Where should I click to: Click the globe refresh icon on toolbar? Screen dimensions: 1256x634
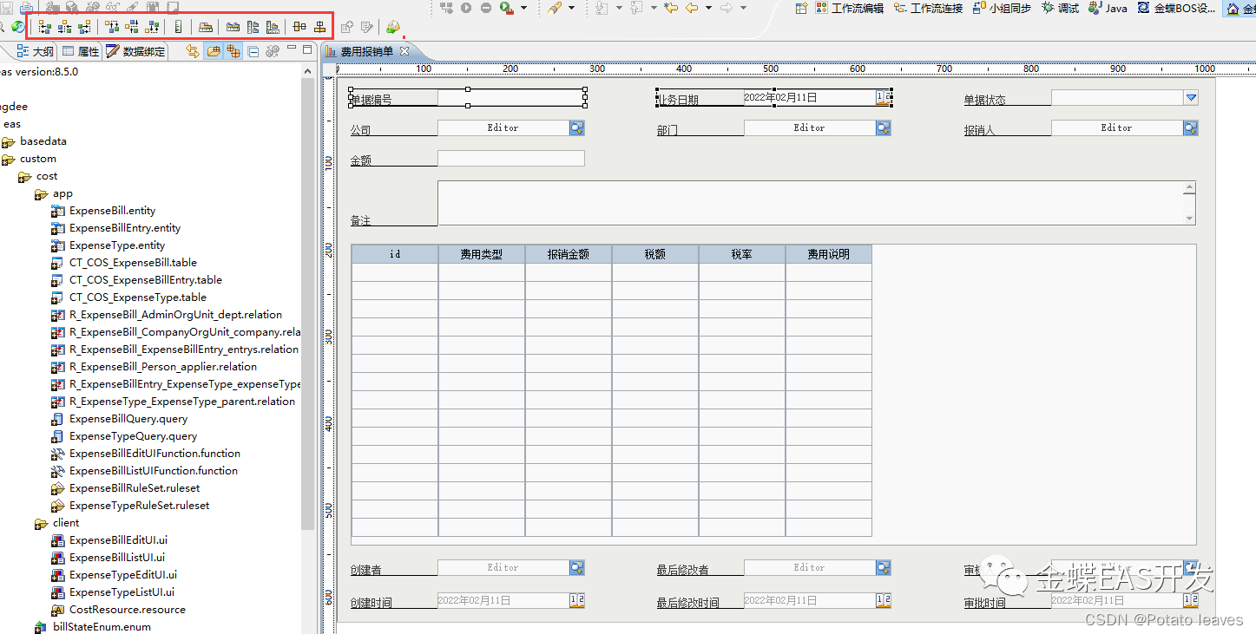17,27
